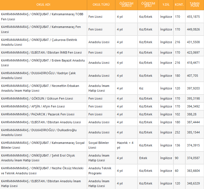204x189 pixels.
Task: Click Nezihe Öksüz Mesleki ve Teknik entry
Action: tap(42, 170)
